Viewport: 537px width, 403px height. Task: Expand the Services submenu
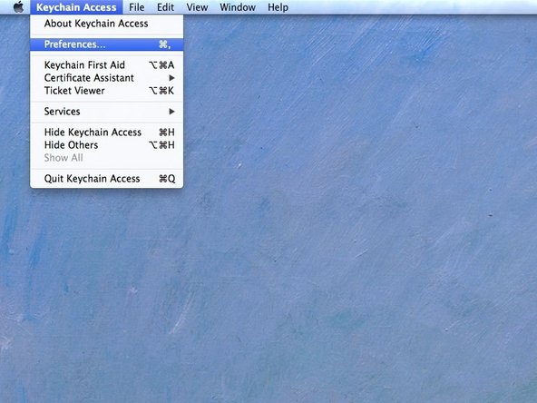(106, 112)
